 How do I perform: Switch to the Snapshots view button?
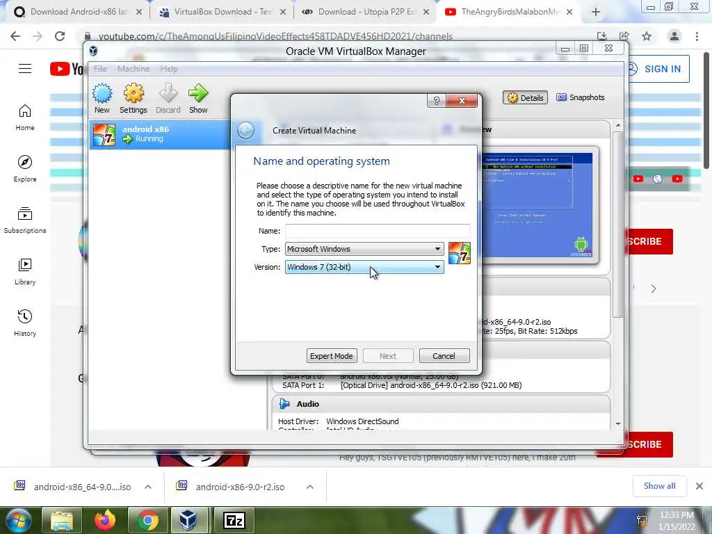point(581,97)
